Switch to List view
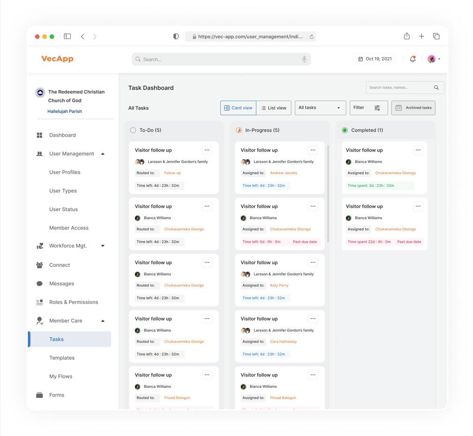 [274, 108]
